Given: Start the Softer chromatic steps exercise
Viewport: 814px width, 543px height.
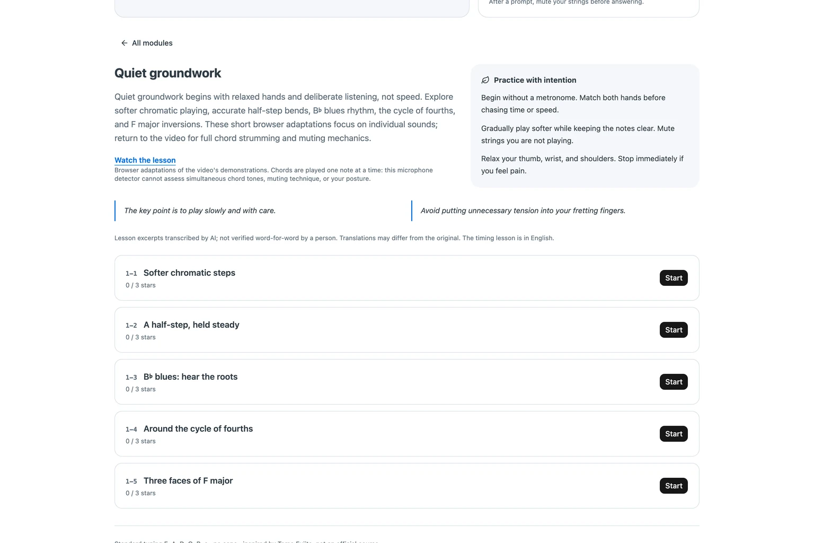Looking at the screenshot, I should tap(674, 278).
